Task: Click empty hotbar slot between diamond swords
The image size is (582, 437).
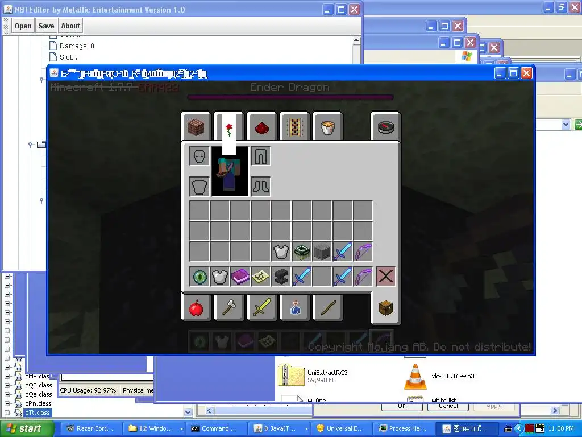Action: [322, 277]
